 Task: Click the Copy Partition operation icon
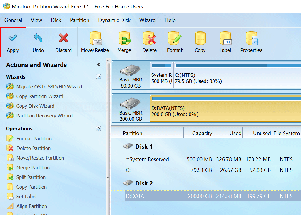tap(10, 187)
